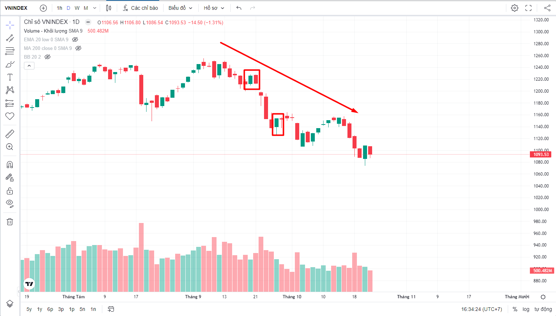This screenshot has width=556, height=316.
Task: Toggle stay in drawing mode
Action: (x=10, y=177)
